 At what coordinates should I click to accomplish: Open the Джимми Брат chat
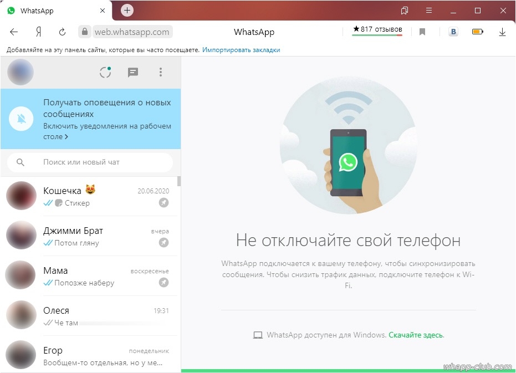click(89, 236)
